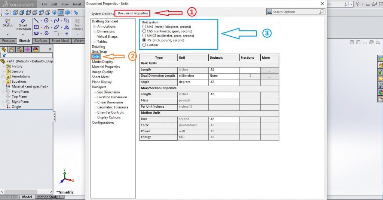Image resolution: width=383 pixels, height=200 pixels.
Task: Open the Rectangle tool dropdown arrow
Action: (41, 27)
